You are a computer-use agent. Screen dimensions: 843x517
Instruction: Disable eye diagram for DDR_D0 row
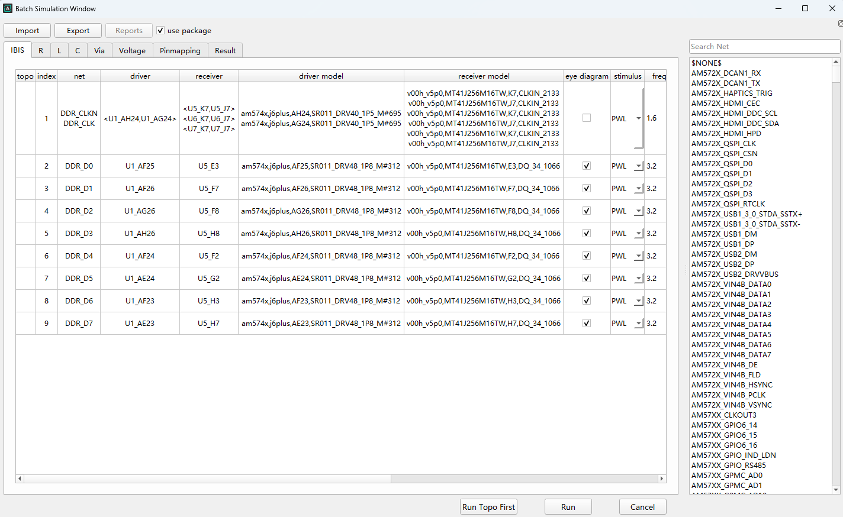[x=587, y=166]
